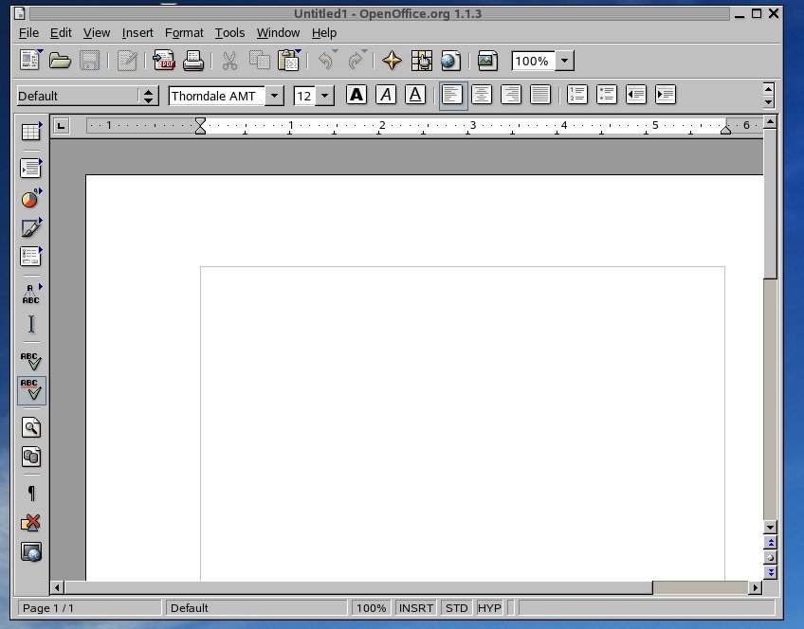The image size is (804, 629).
Task: Click the horizontal scrollbar thumb
Action: 700,588
